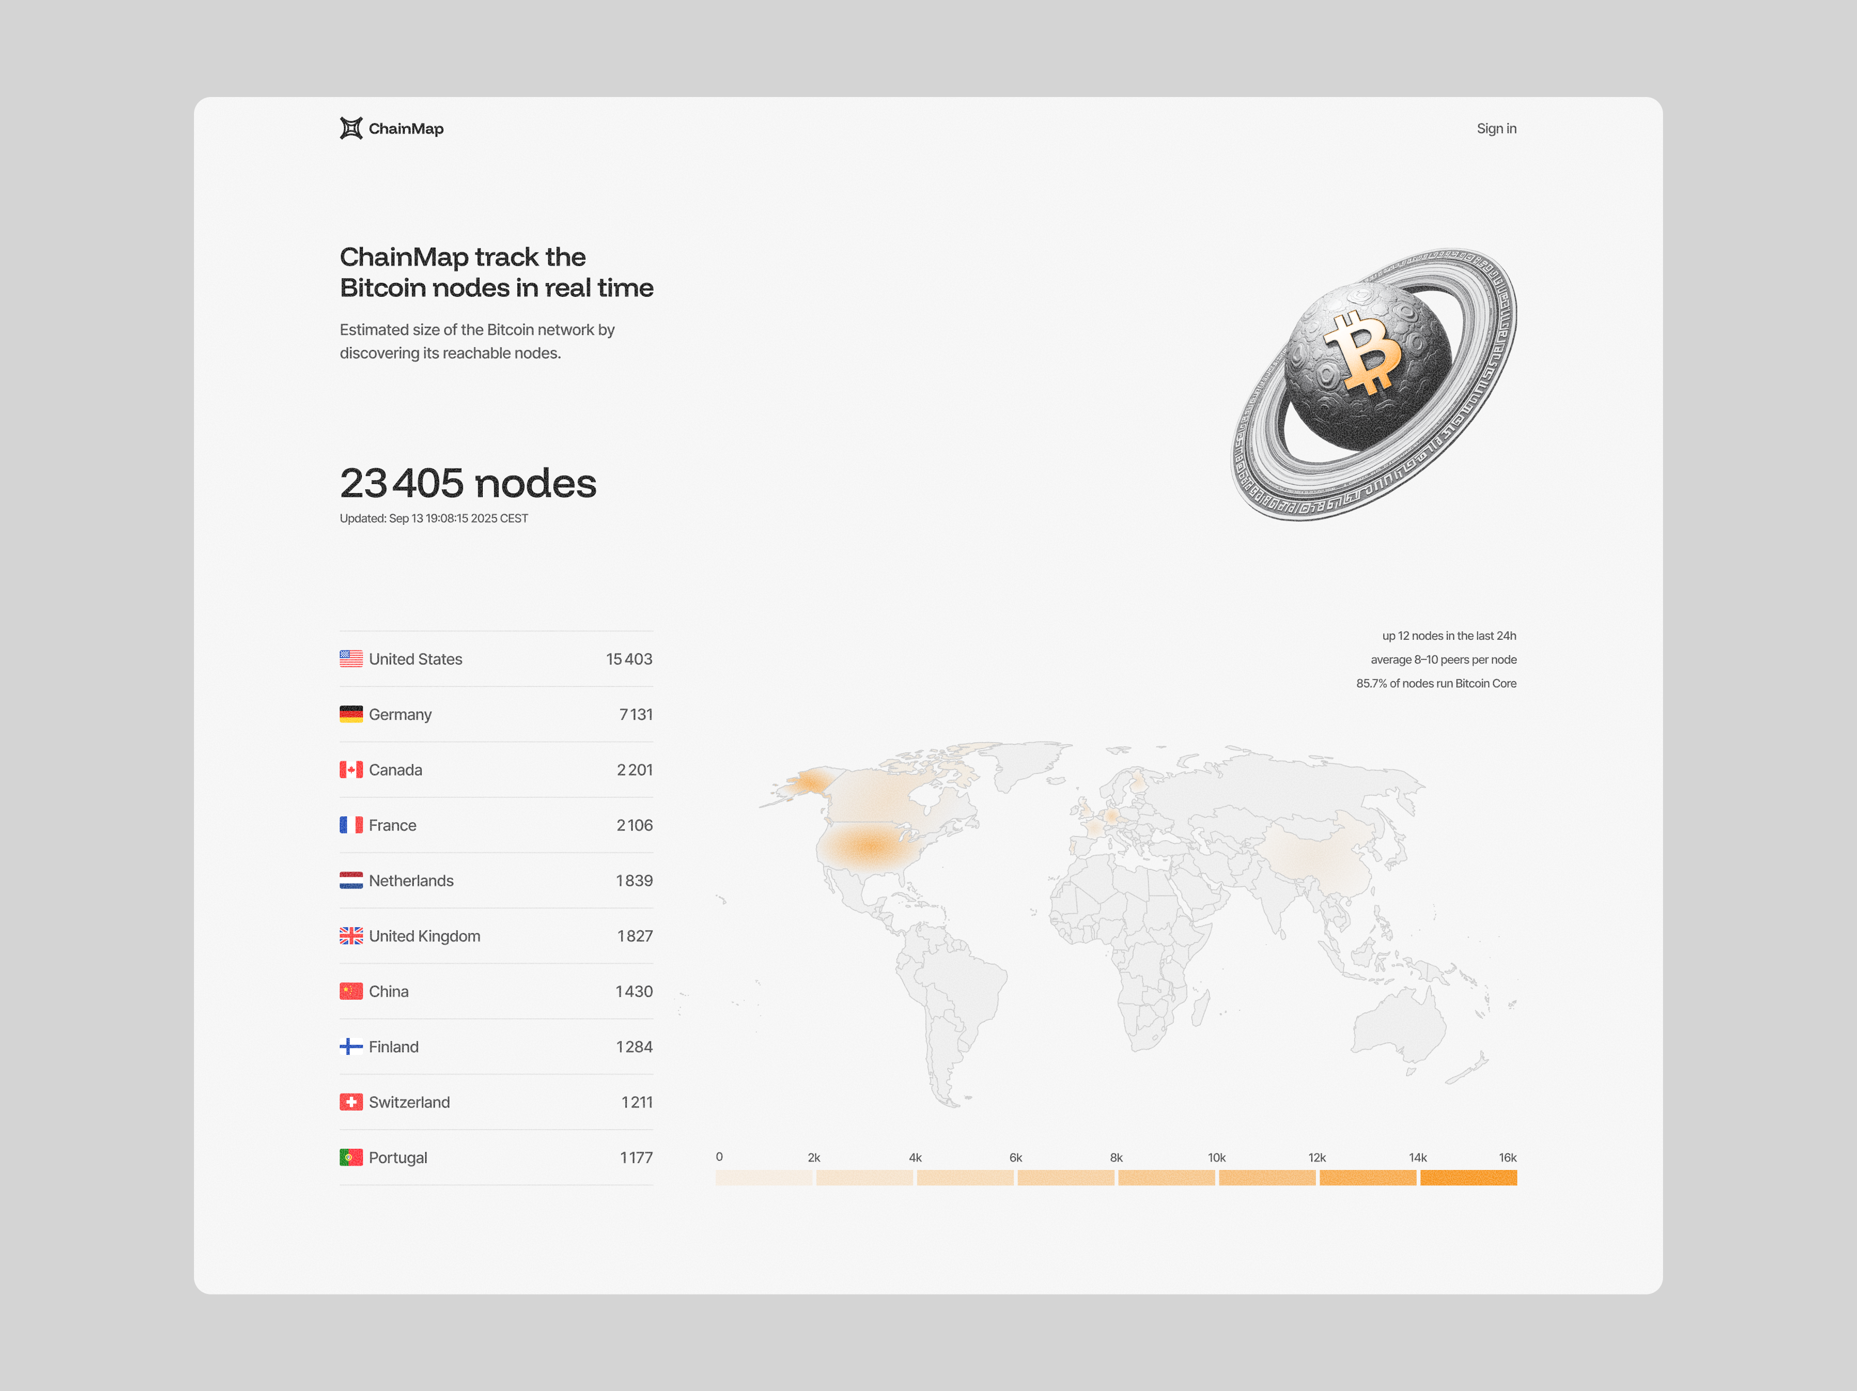Click the ChainMap brand name text

406,128
